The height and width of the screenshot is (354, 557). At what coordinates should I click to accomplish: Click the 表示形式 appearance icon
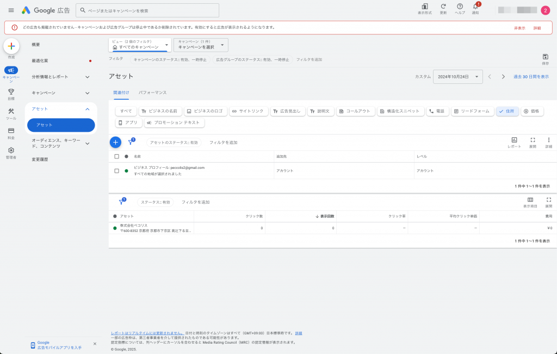tap(424, 7)
